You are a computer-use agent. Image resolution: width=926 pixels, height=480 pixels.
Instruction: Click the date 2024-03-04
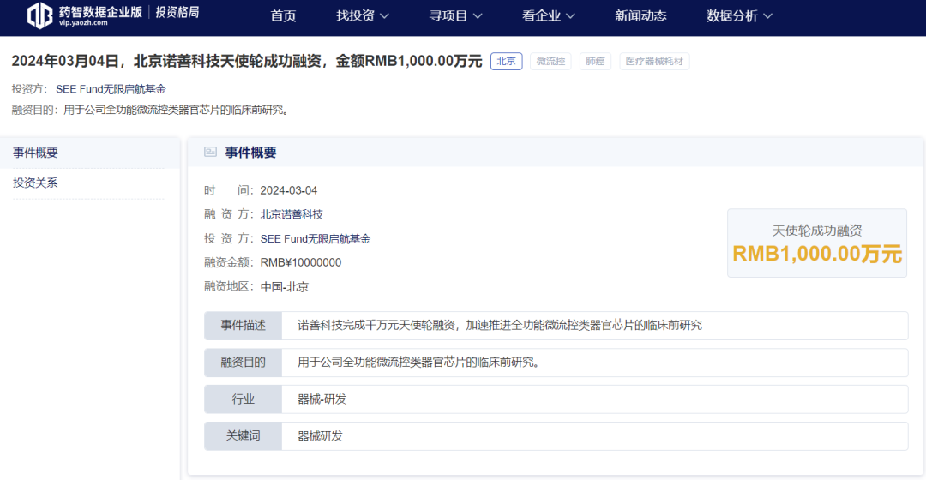(x=289, y=190)
